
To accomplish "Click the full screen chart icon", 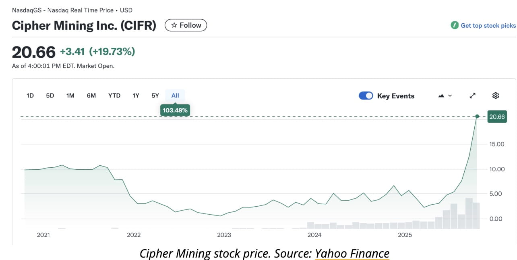I will (472, 95).
